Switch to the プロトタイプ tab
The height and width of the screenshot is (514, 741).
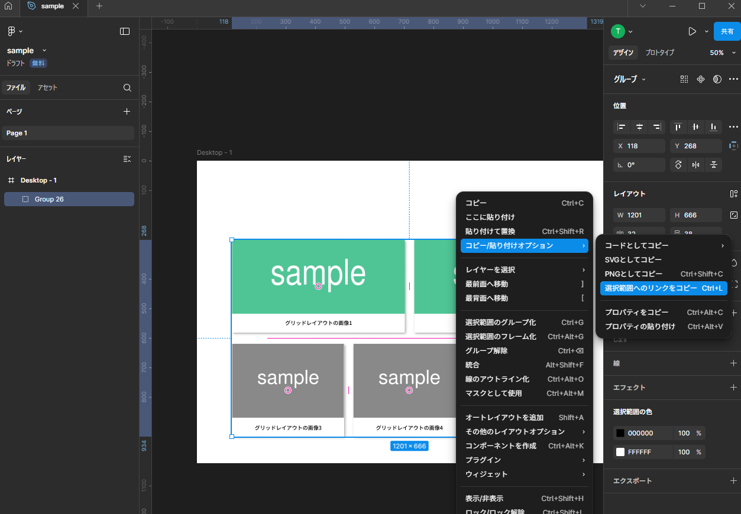659,53
